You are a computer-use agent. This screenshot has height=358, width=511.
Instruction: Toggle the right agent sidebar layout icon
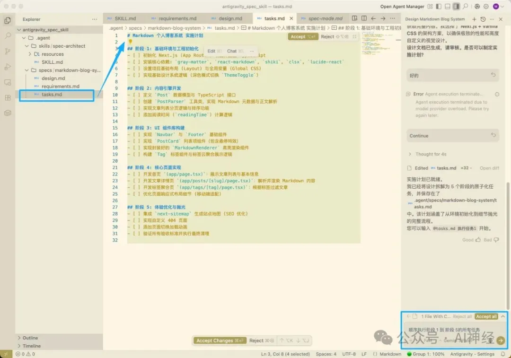456,7
